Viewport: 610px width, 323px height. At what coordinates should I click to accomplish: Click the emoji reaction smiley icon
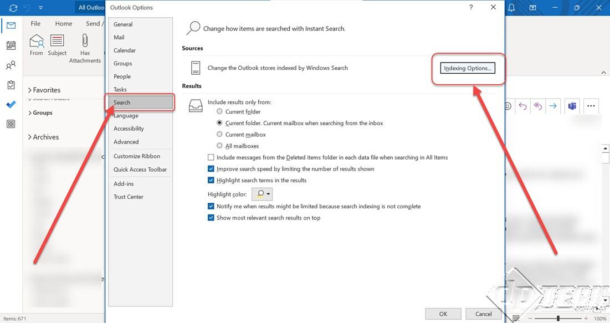(x=508, y=106)
